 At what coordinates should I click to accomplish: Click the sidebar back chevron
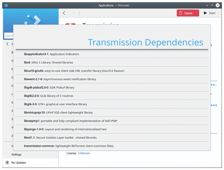click(x=7, y=44)
